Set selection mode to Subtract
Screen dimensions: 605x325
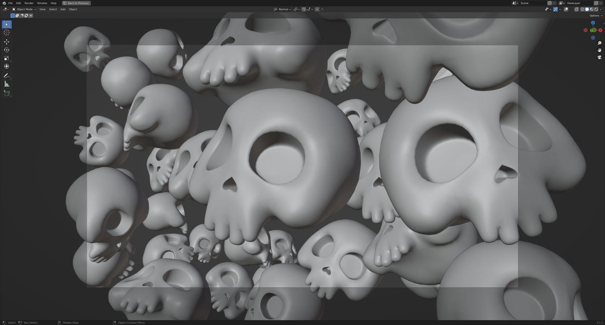point(22,15)
